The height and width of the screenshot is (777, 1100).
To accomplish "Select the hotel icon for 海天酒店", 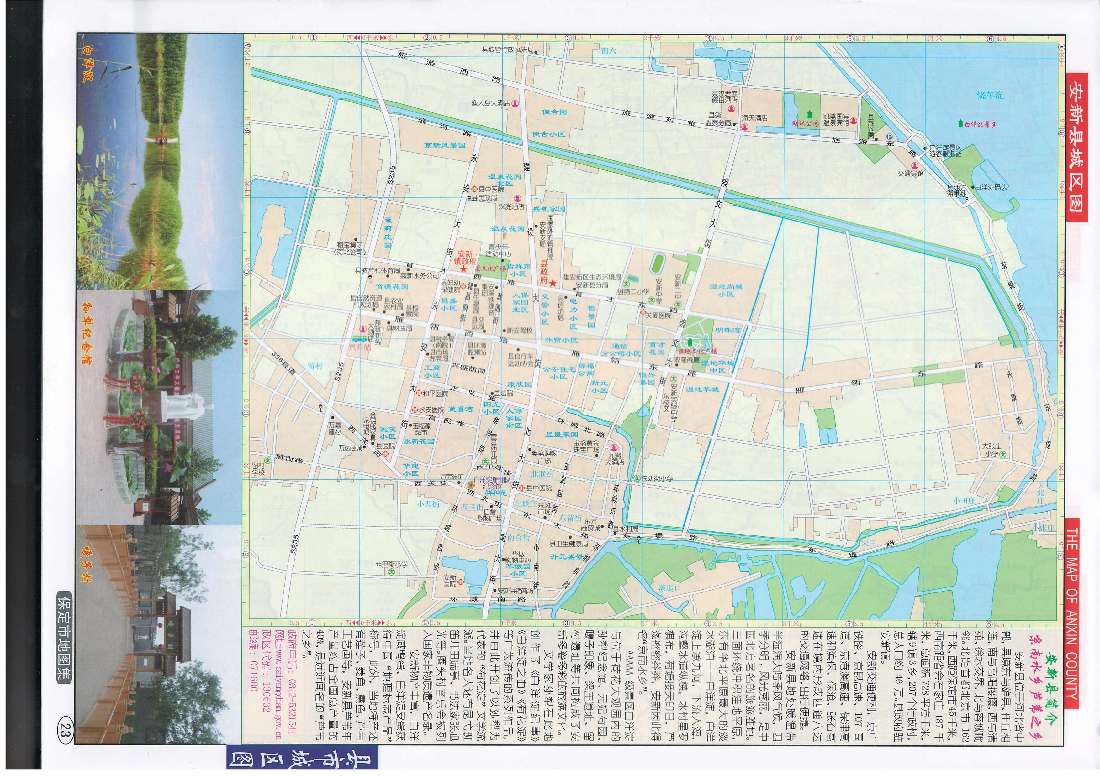I will [x=745, y=127].
